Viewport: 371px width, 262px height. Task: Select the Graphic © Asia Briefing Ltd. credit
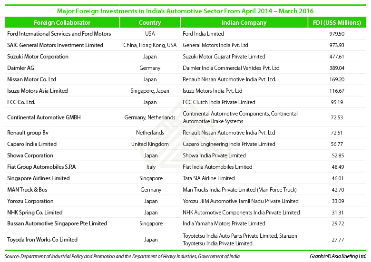pyautogui.click(x=338, y=256)
